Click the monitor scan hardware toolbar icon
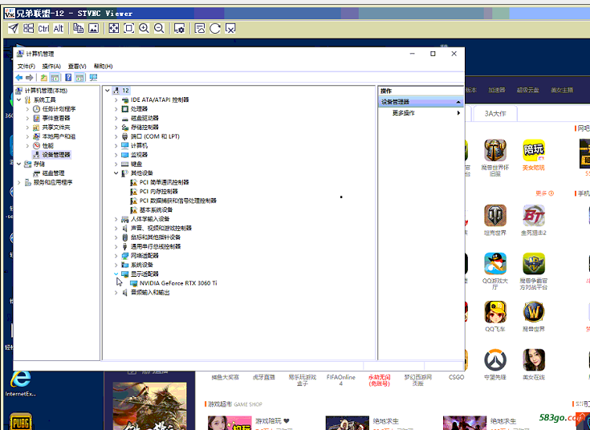The height and width of the screenshot is (430, 590). [93, 78]
